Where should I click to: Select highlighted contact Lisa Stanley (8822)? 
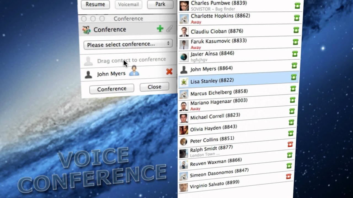(238, 80)
